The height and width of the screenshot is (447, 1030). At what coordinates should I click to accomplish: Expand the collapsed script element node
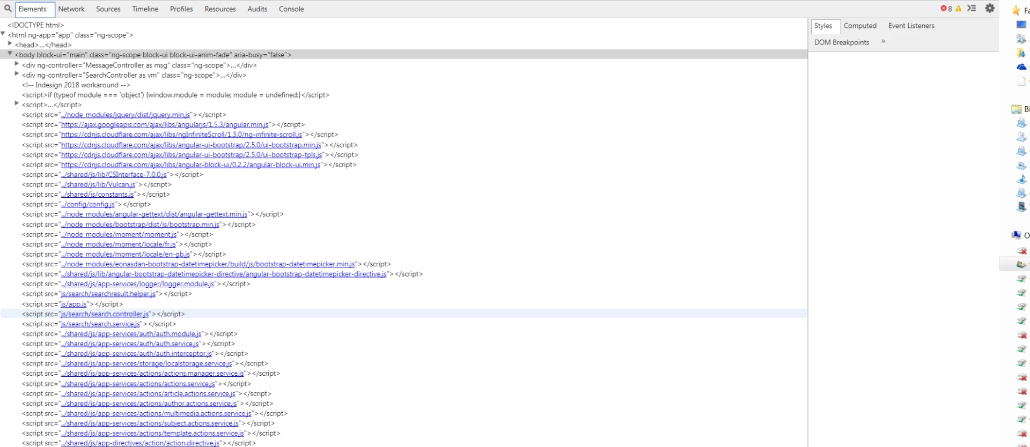click(17, 104)
